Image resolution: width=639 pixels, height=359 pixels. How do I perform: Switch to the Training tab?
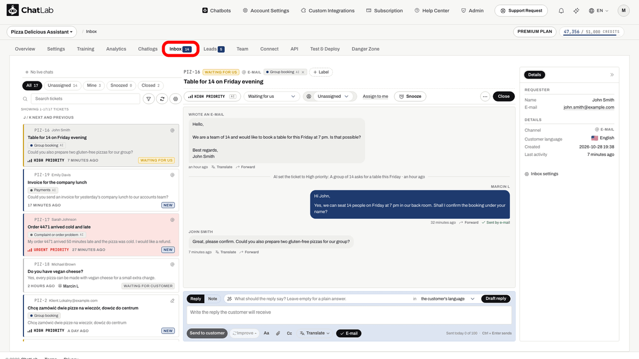(x=85, y=49)
